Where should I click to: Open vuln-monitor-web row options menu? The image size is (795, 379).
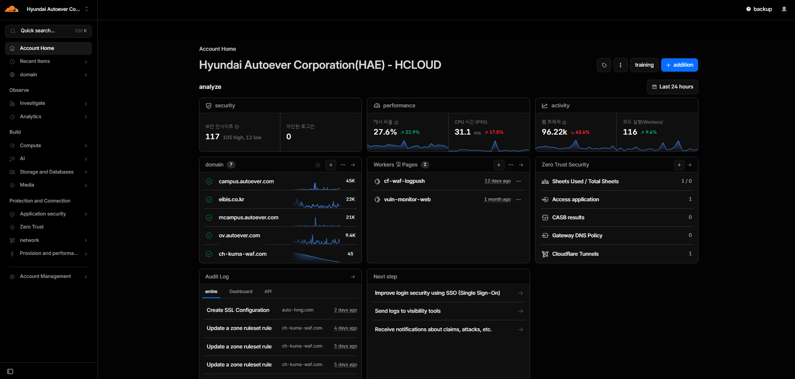[518, 200]
